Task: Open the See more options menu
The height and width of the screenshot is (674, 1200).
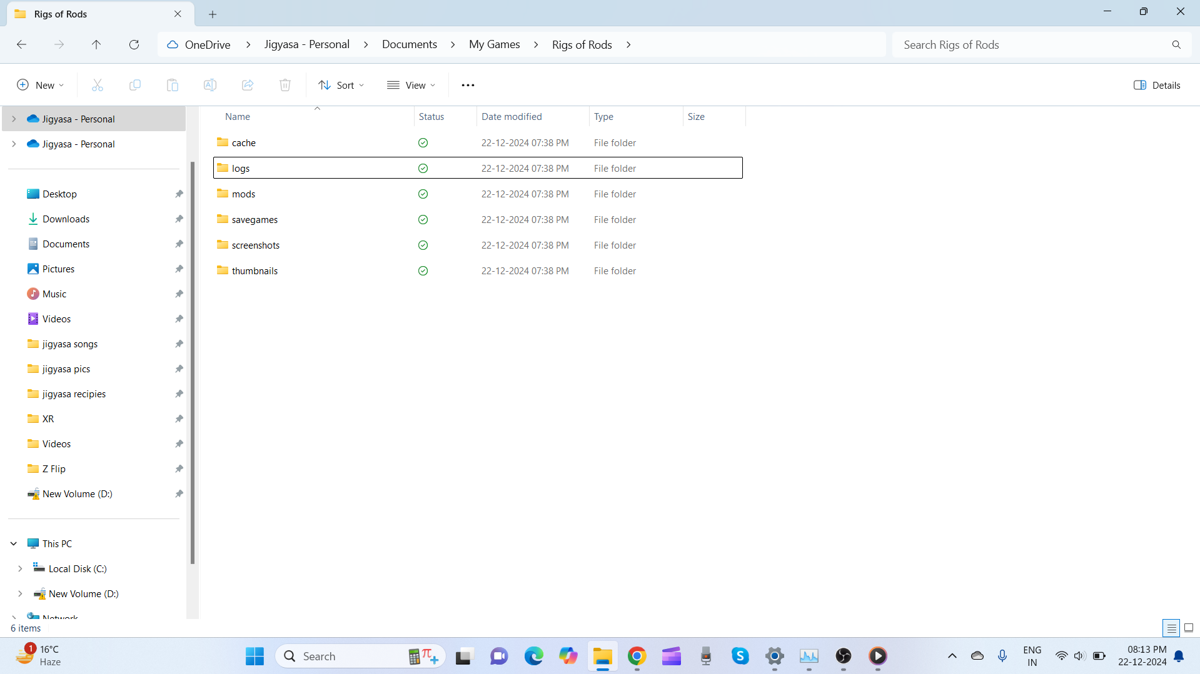Action: [468, 85]
